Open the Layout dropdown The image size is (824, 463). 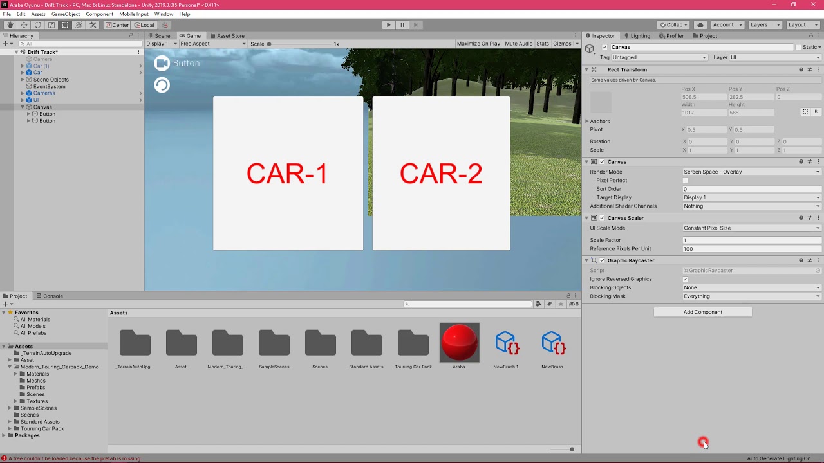coord(801,25)
